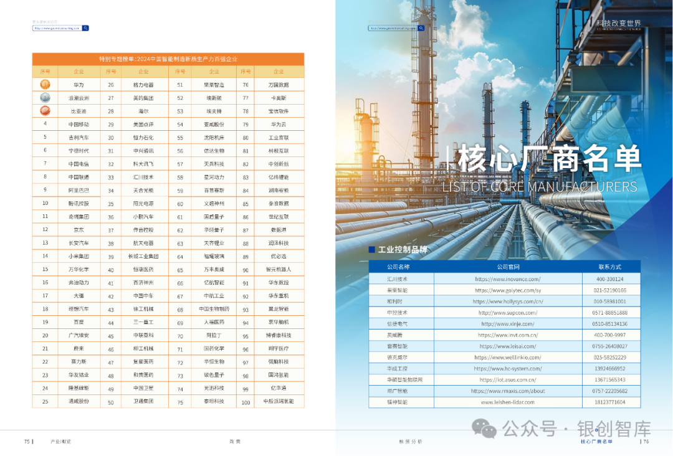This screenshot has height=456, width=673.
Task: Select the 沈阳机床 cell at rank 55
Action: click(214, 138)
